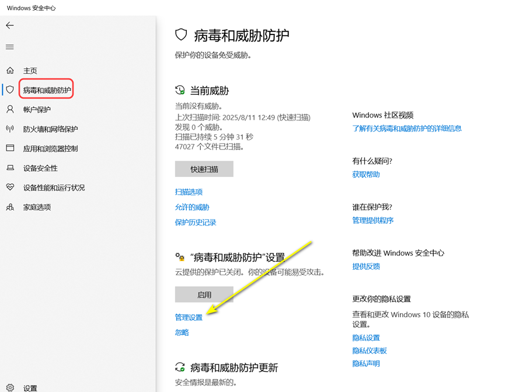
Task: Click the large shield header icon
Action: (x=181, y=34)
